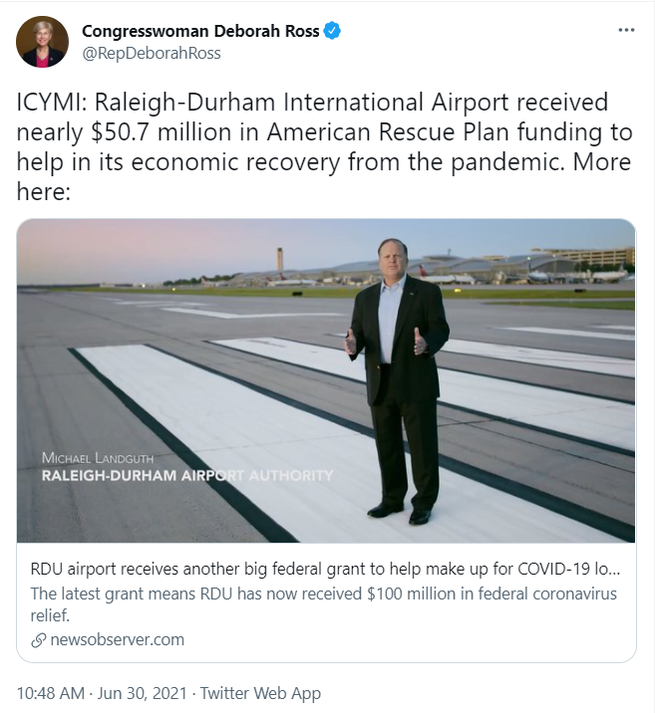The image size is (655, 713).
Task: Open the Twitter Web App source link
Action: (x=261, y=693)
